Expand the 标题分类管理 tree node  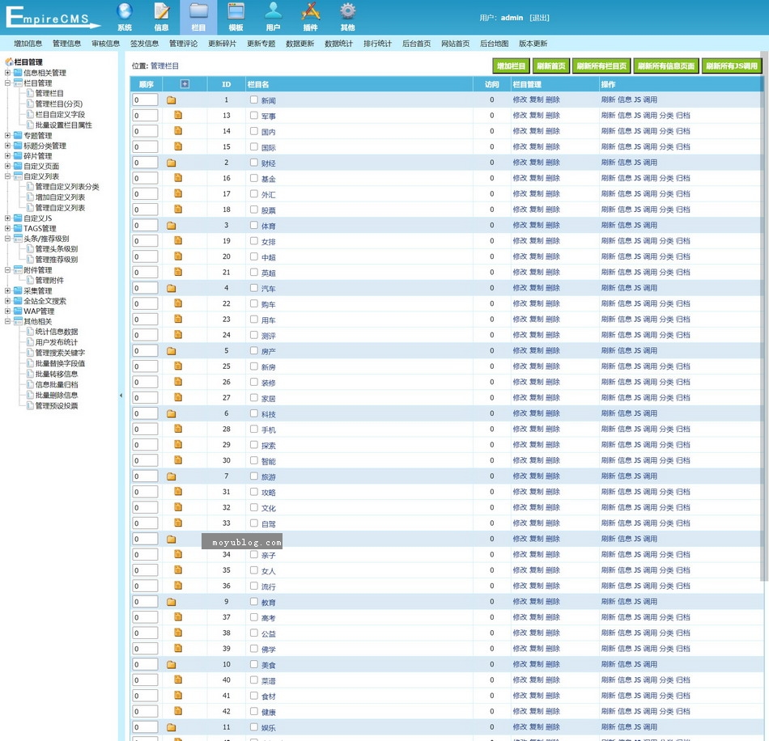7,146
